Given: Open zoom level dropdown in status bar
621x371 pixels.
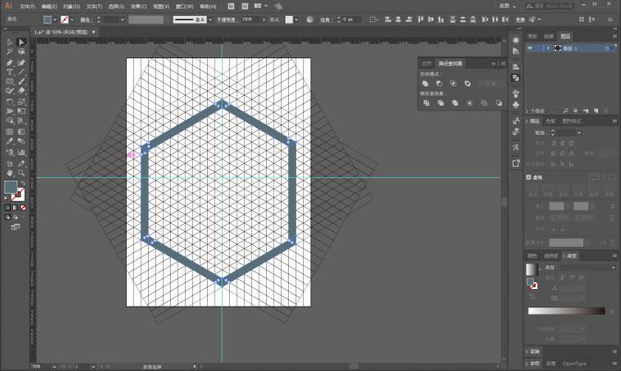Looking at the screenshot, I should point(55,367).
